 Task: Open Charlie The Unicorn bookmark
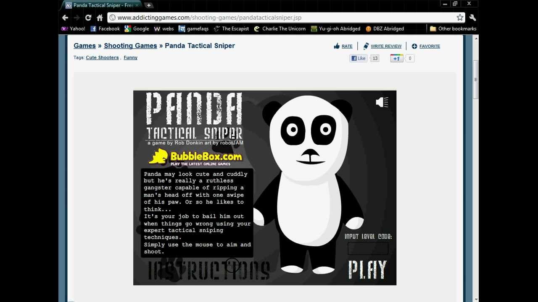coord(280,29)
